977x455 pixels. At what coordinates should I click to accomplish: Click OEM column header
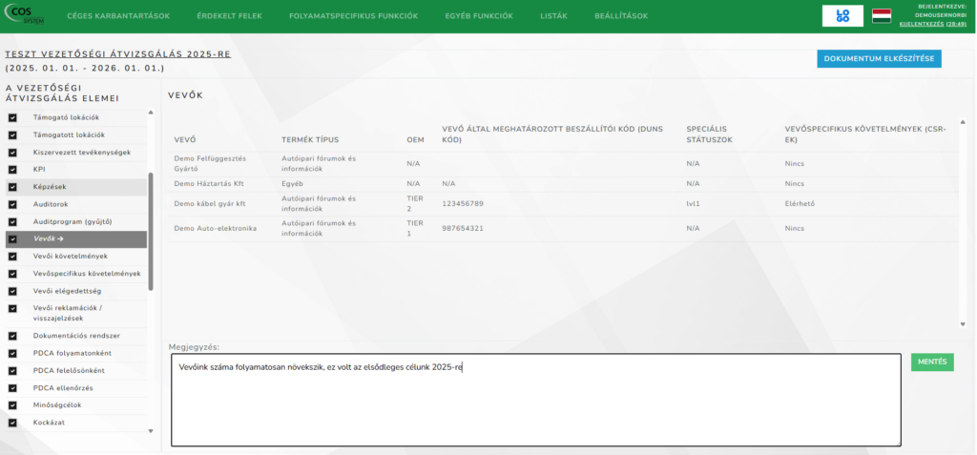click(x=416, y=139)
